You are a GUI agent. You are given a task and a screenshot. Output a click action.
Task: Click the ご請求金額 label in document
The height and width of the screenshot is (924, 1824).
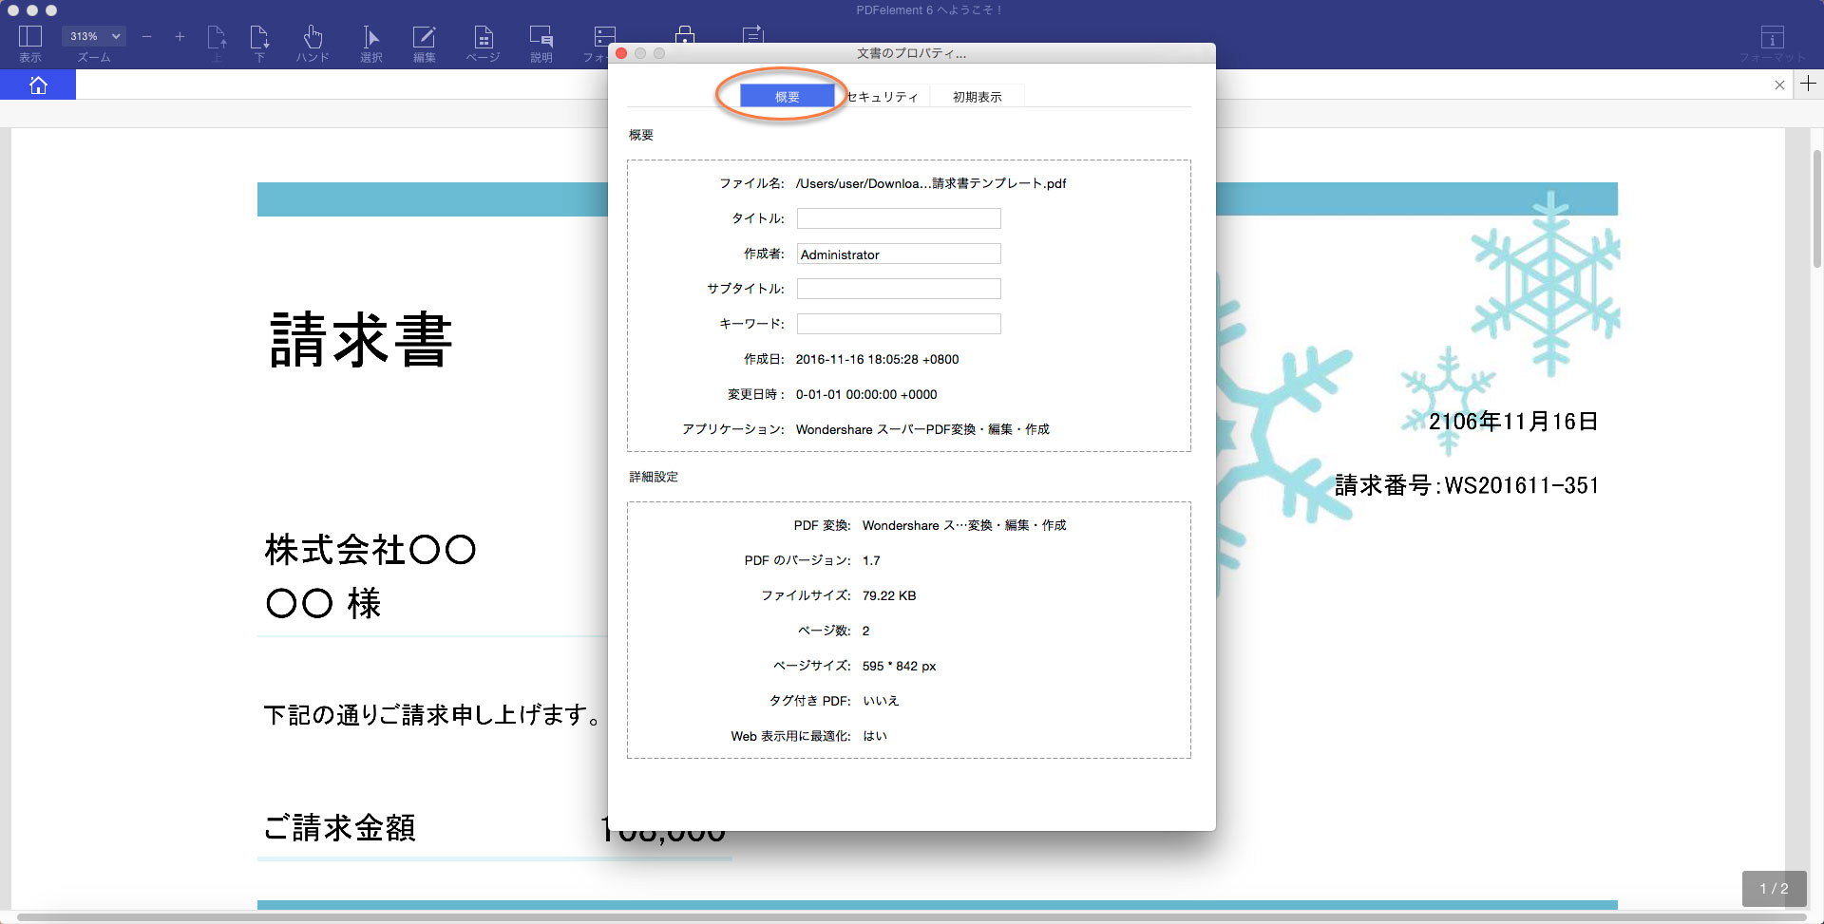tap(340, 827)
